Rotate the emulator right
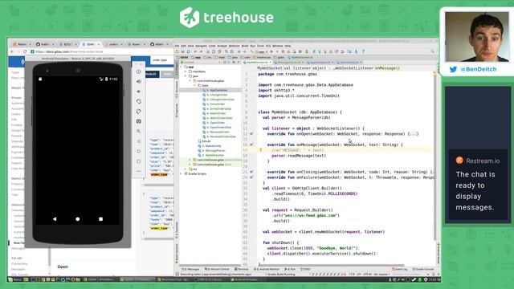 click(x=139, y=112)
